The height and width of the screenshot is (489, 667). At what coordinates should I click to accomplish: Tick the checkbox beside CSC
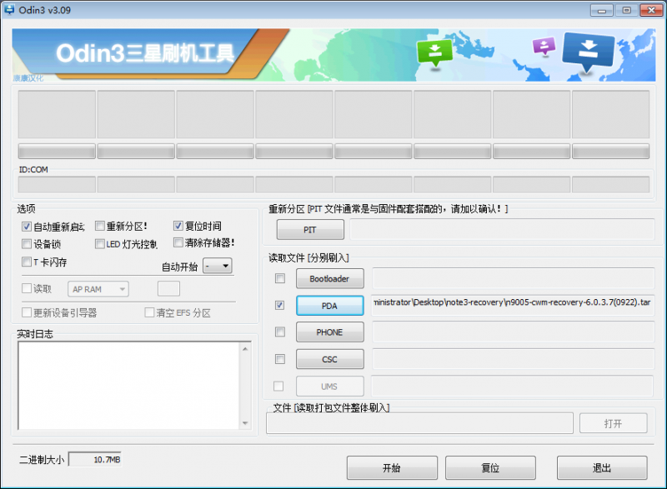tap(280, 359)
